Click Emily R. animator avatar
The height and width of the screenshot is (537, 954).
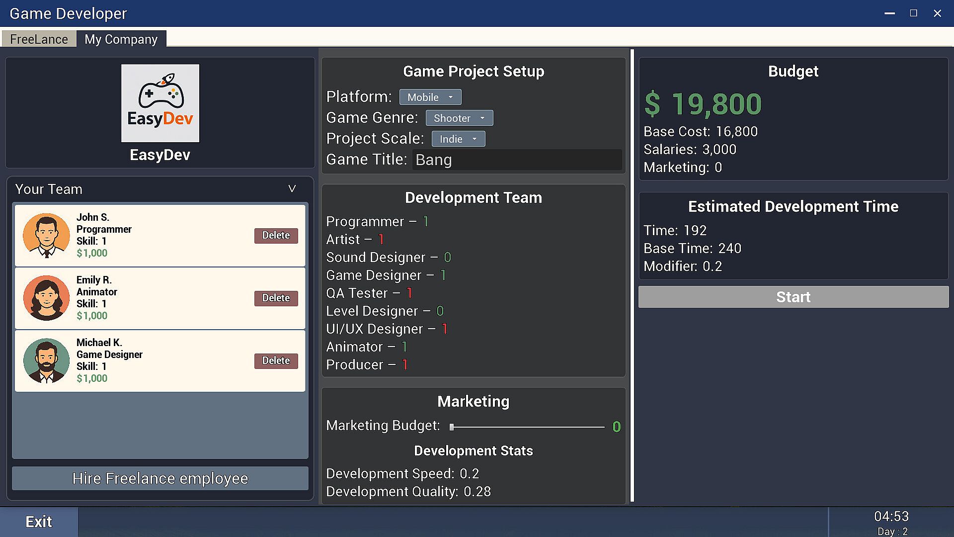click(46, 298)
